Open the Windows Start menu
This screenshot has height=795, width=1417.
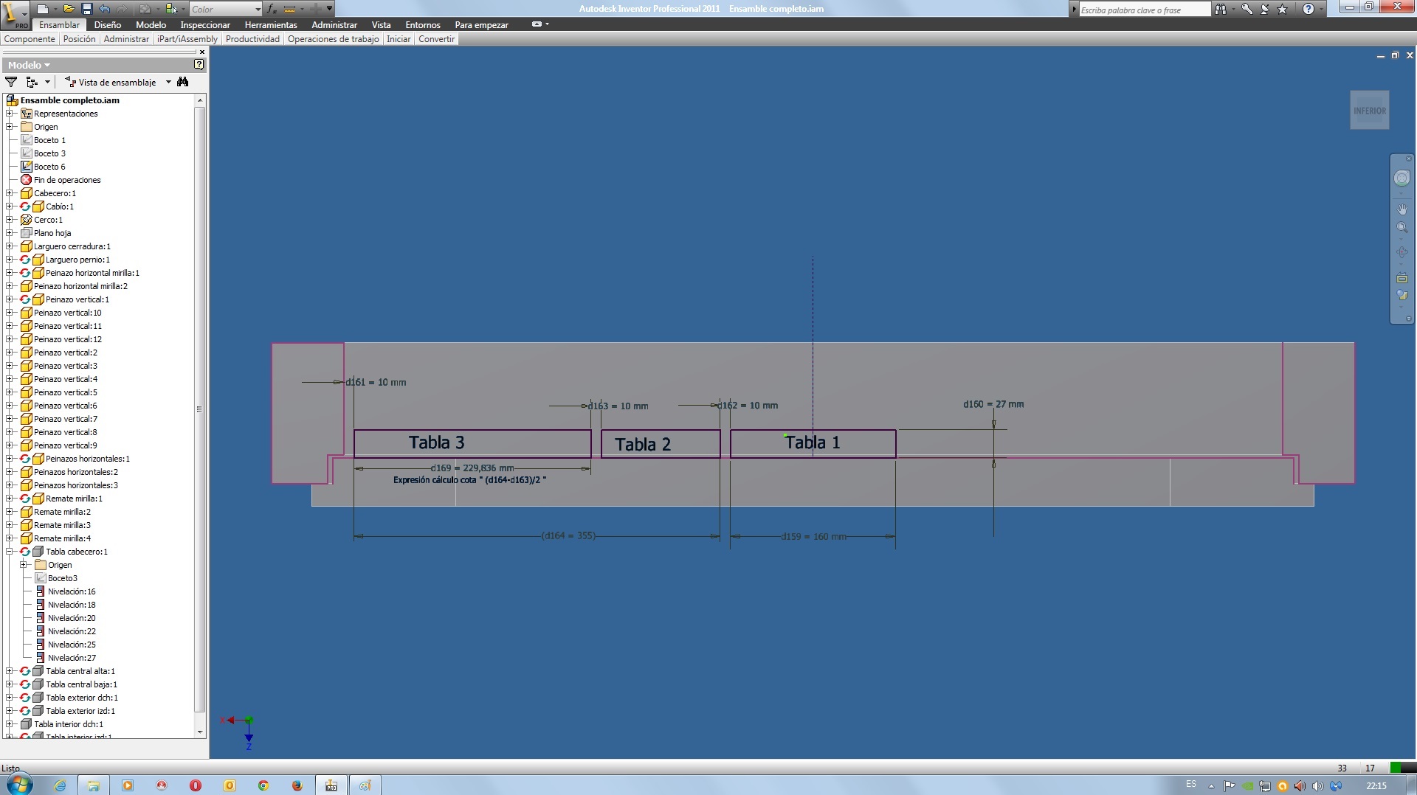[19, 785]
